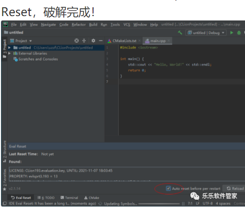Image resolution: width=245 pixels, height=207 pixels.
Task: Toggle the 2: Structure side tab
Action: [x=4, y=151]
